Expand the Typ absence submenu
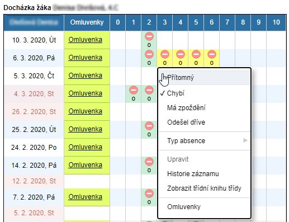Screen dimensions: 289x222 204,140
